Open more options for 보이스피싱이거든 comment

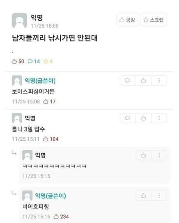click(159, 81)
